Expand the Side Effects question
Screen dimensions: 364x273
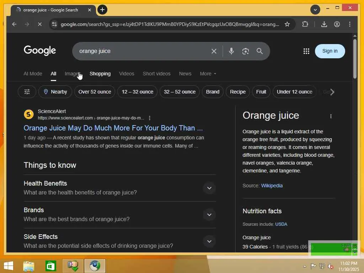pos(119,241)
